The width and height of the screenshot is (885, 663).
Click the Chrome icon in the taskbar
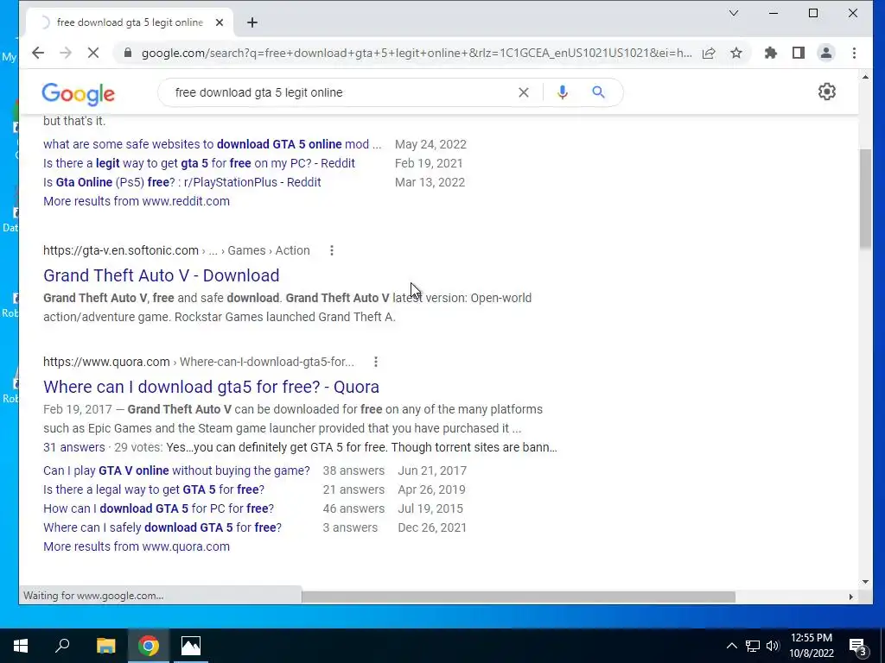(x=149, y=646)
